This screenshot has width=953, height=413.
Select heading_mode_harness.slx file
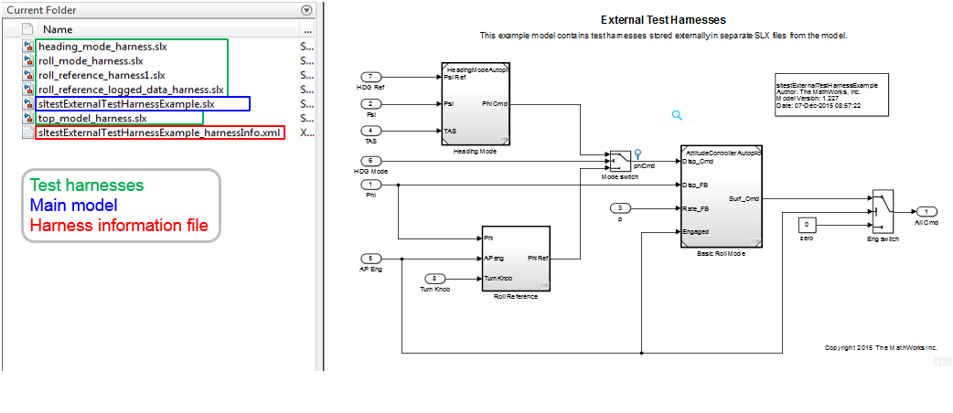pyautogui.click(x=102, y=47)
